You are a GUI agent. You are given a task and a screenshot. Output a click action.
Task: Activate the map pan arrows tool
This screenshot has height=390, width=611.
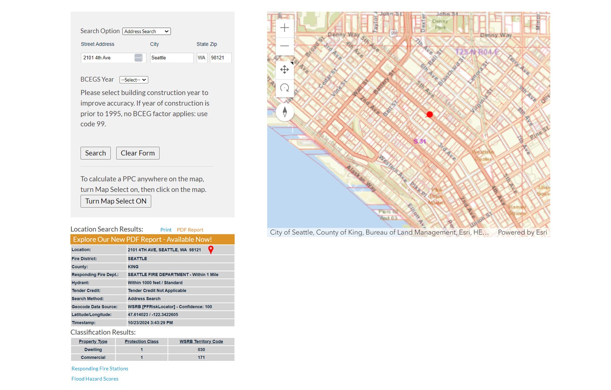click(285, 70)
